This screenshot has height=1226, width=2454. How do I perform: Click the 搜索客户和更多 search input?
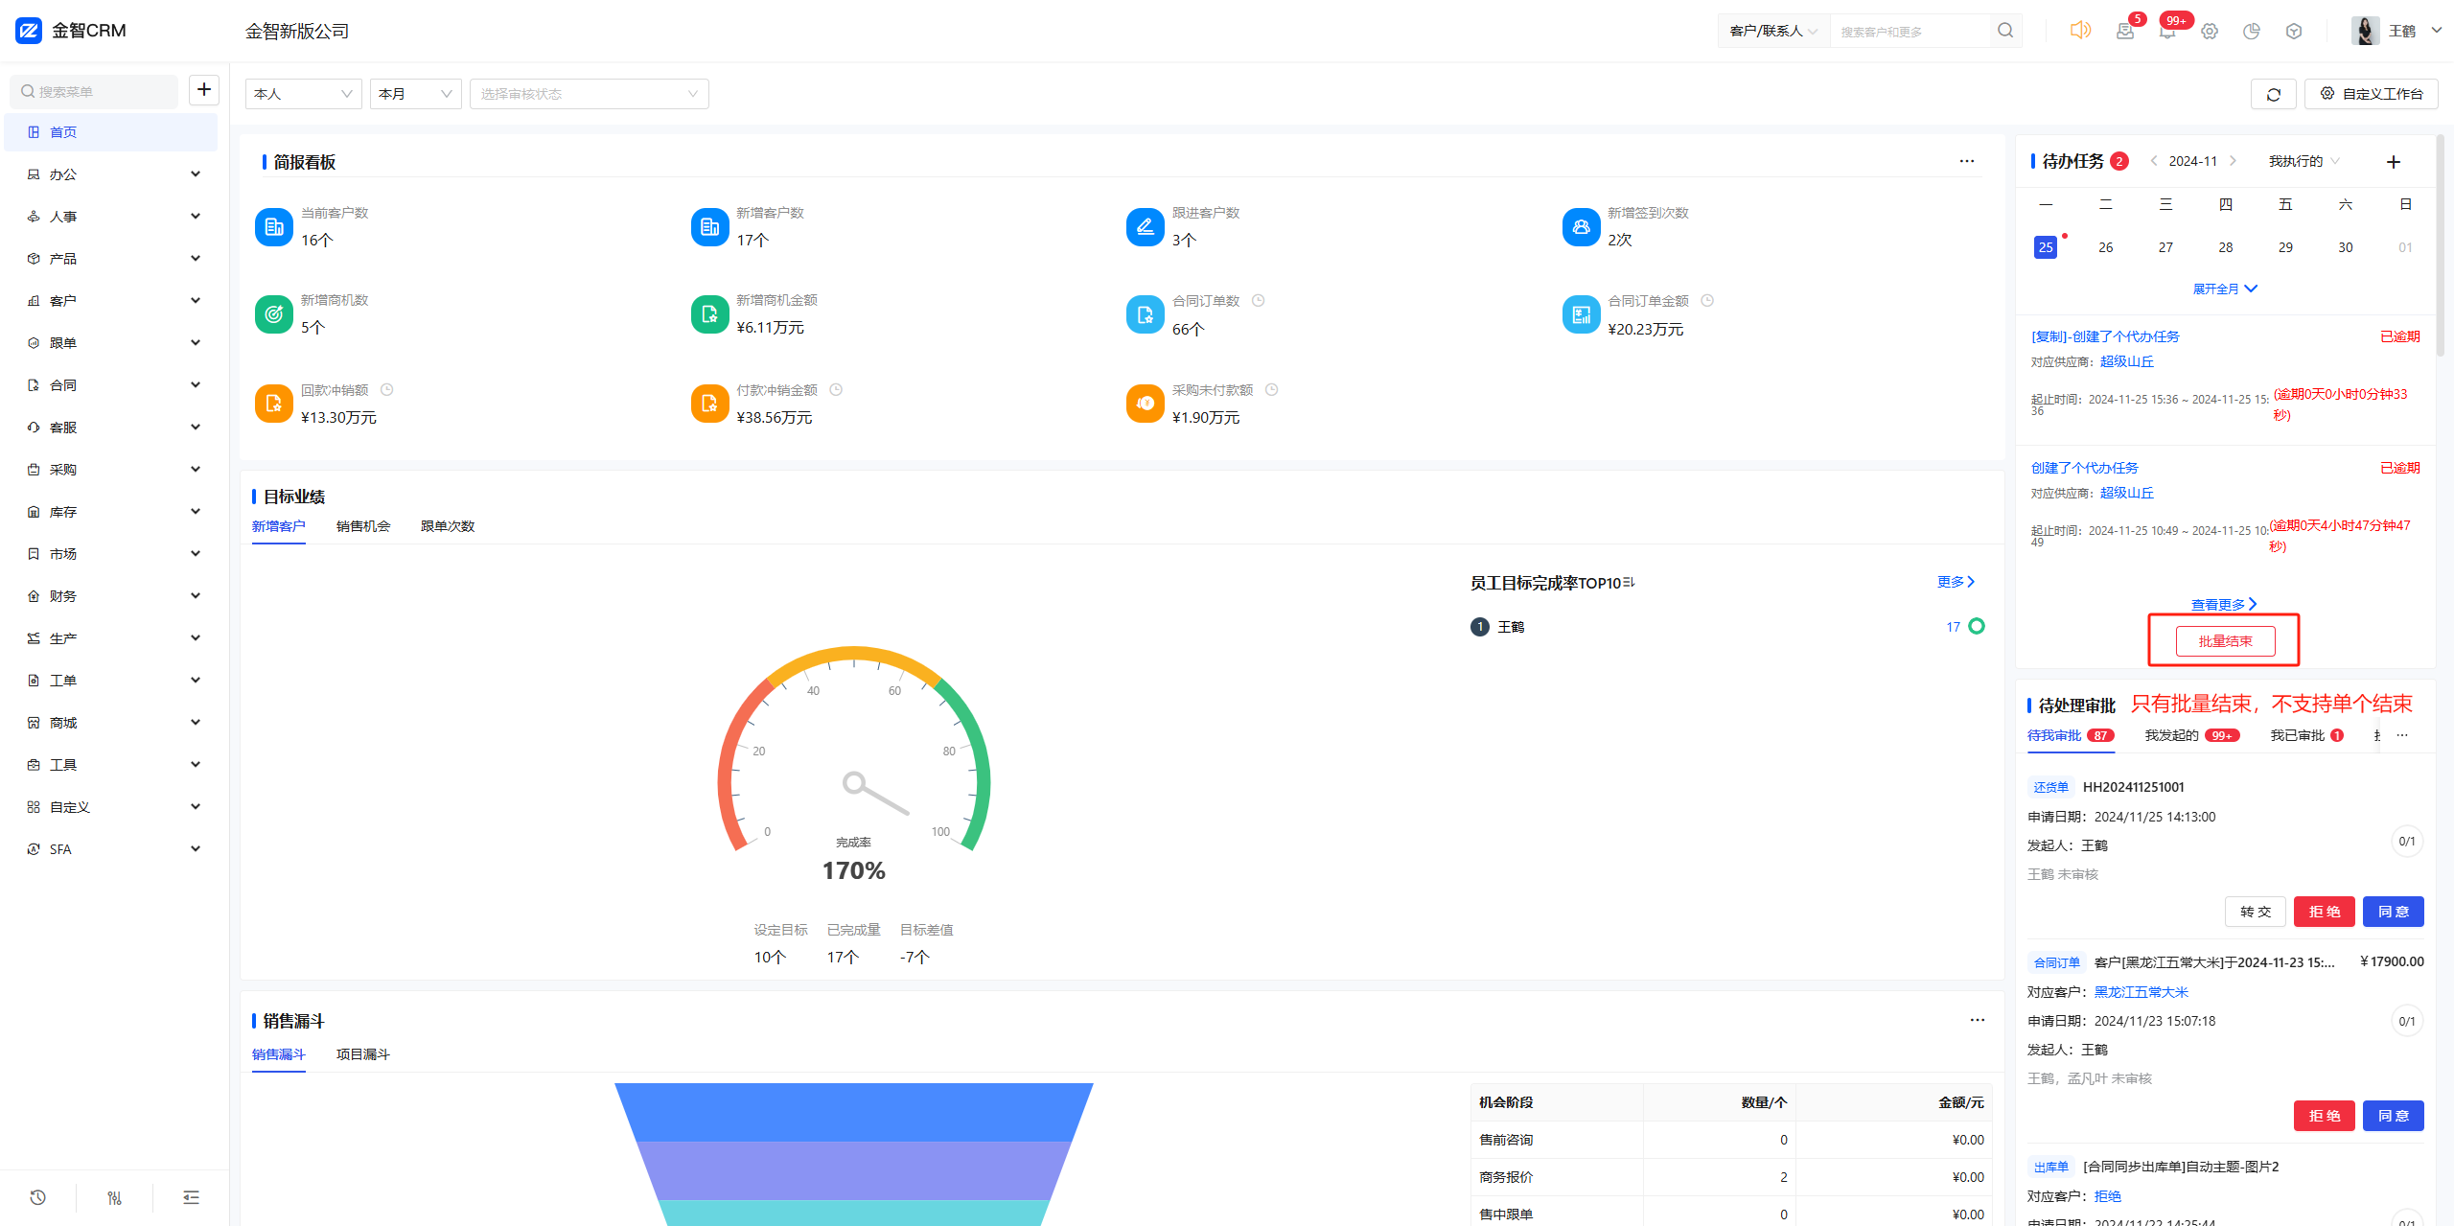[x=1910, y=32]
